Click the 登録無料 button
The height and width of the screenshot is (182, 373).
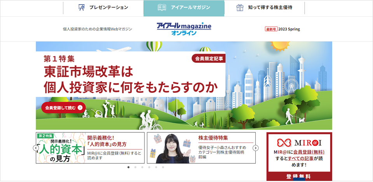[x=299, y=177]
